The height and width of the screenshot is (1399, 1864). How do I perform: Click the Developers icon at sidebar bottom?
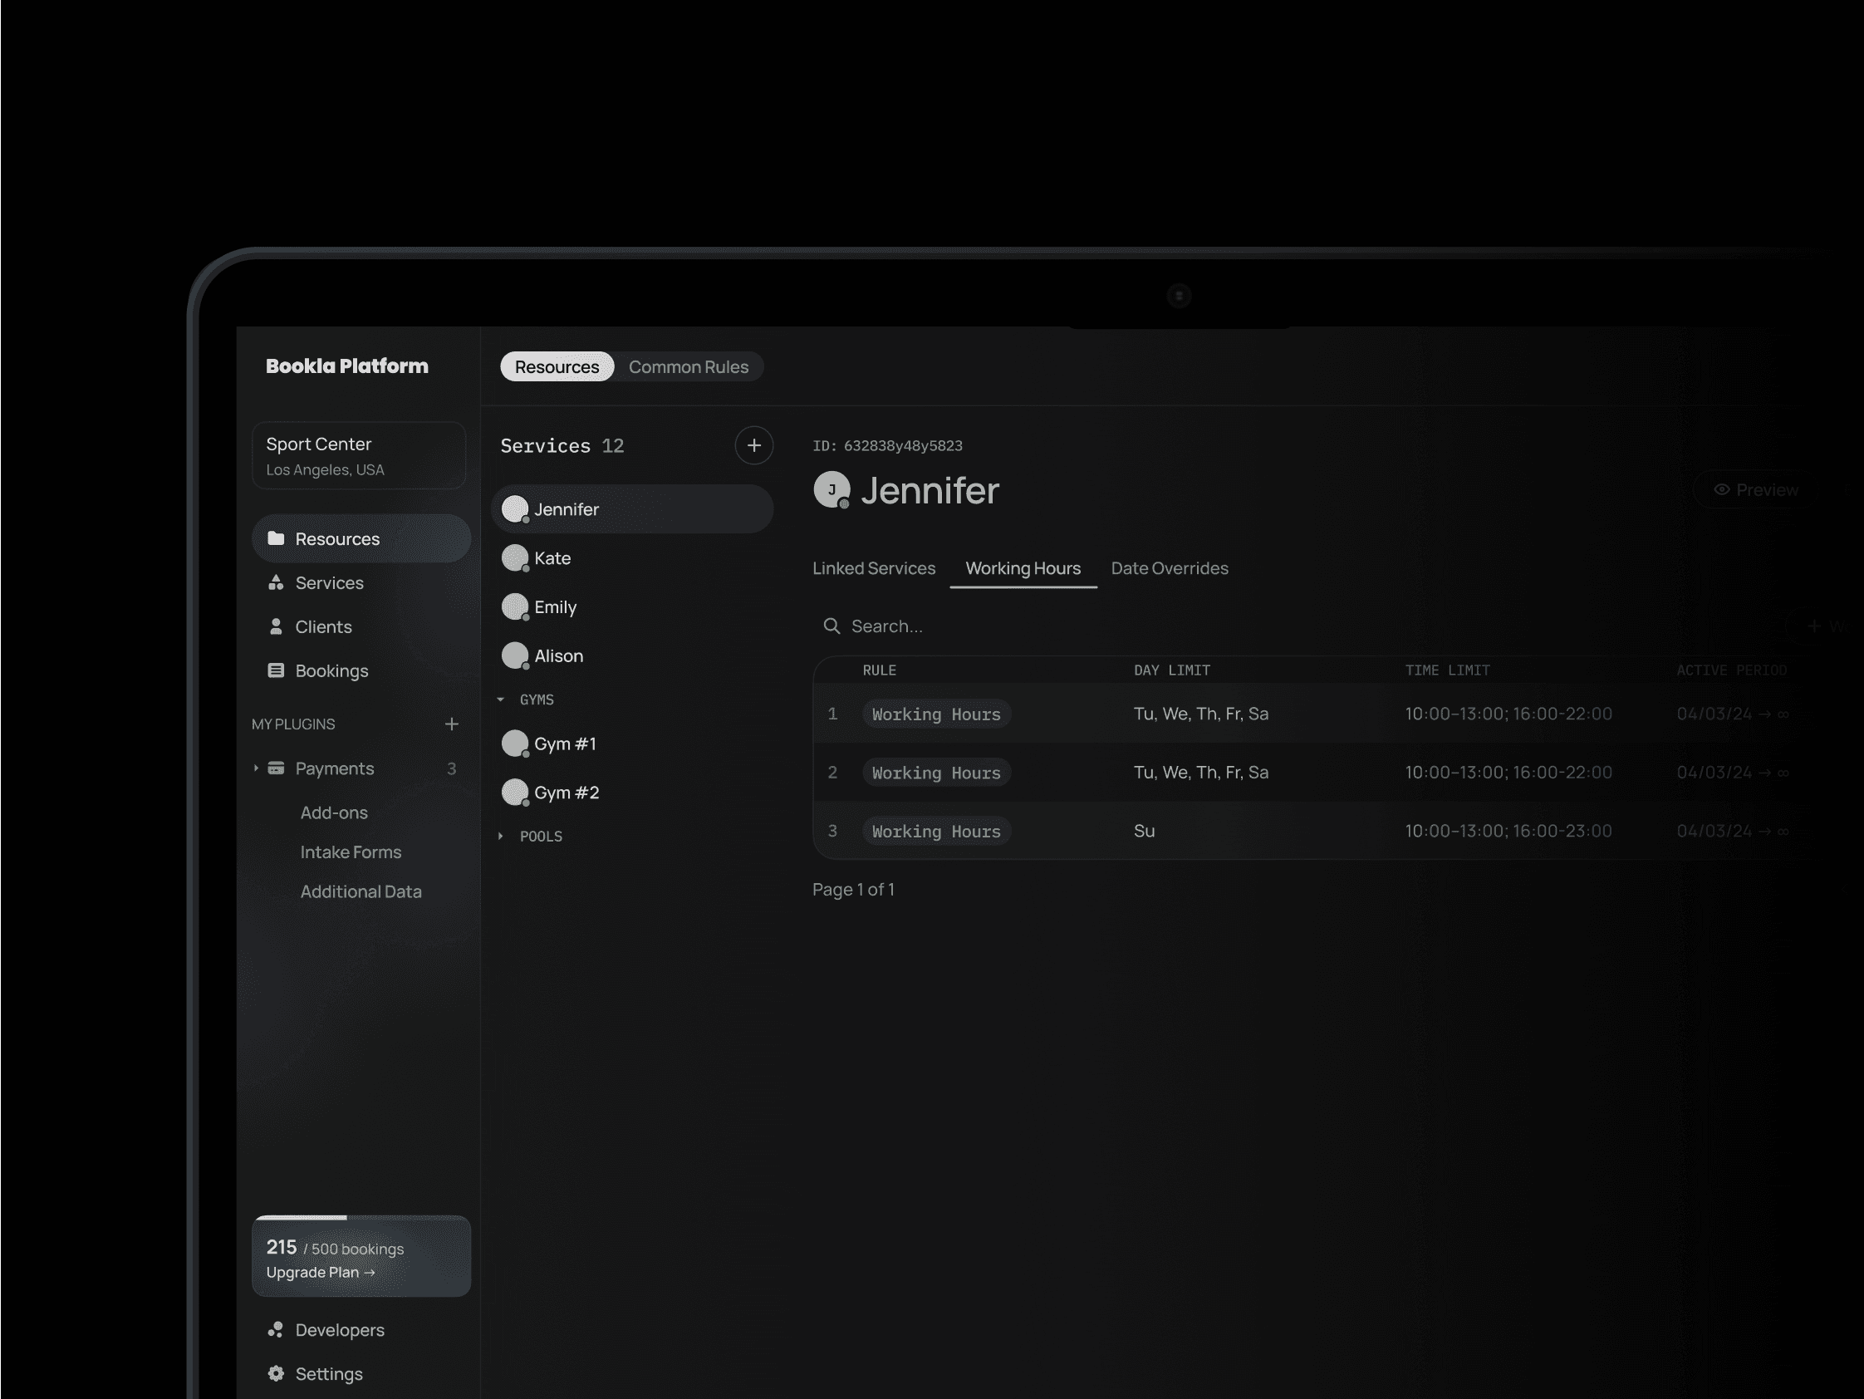[276, 1329]
